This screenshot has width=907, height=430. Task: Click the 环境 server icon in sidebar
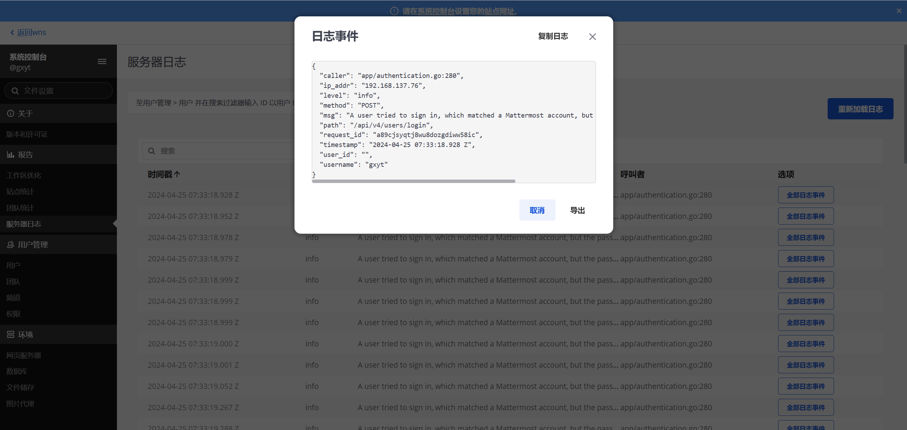pos(11,334)
